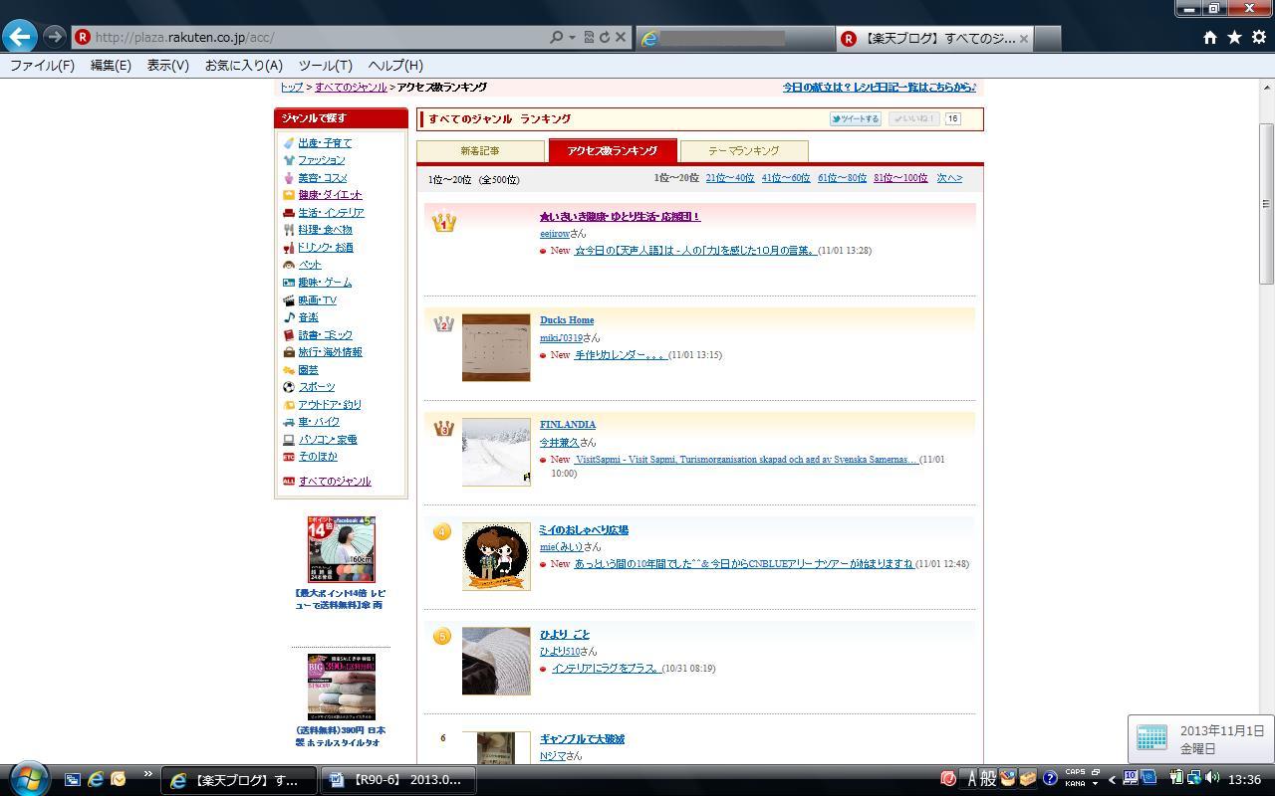Click Internet Explorer icon in quick launch

pos(96,779)
